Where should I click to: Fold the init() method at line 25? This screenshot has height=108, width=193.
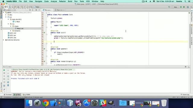47,34
